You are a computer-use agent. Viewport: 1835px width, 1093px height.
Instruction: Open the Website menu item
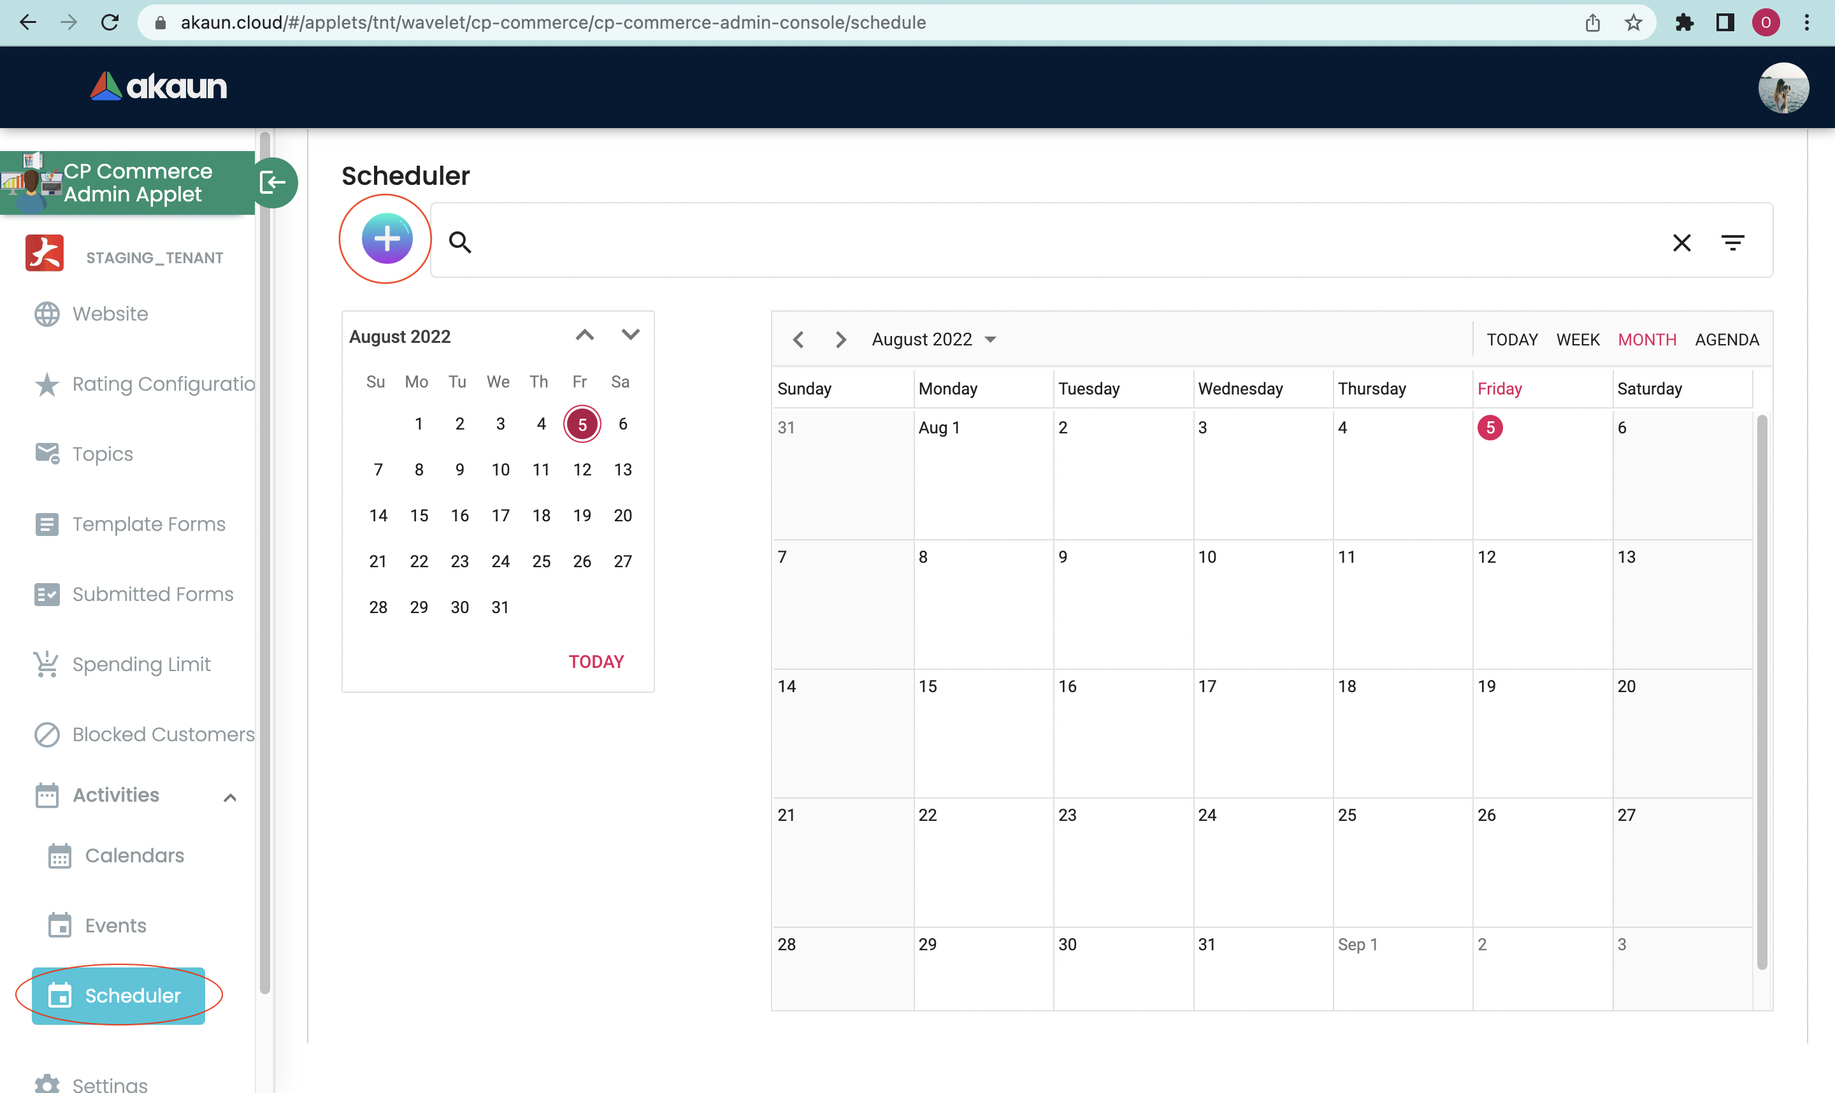(x=110, y=314)
